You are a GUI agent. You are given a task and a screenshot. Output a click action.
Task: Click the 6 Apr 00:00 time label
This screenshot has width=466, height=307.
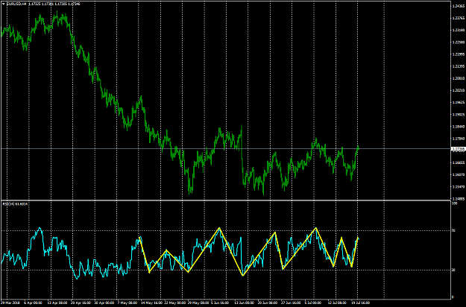click(x=33, y=303)
